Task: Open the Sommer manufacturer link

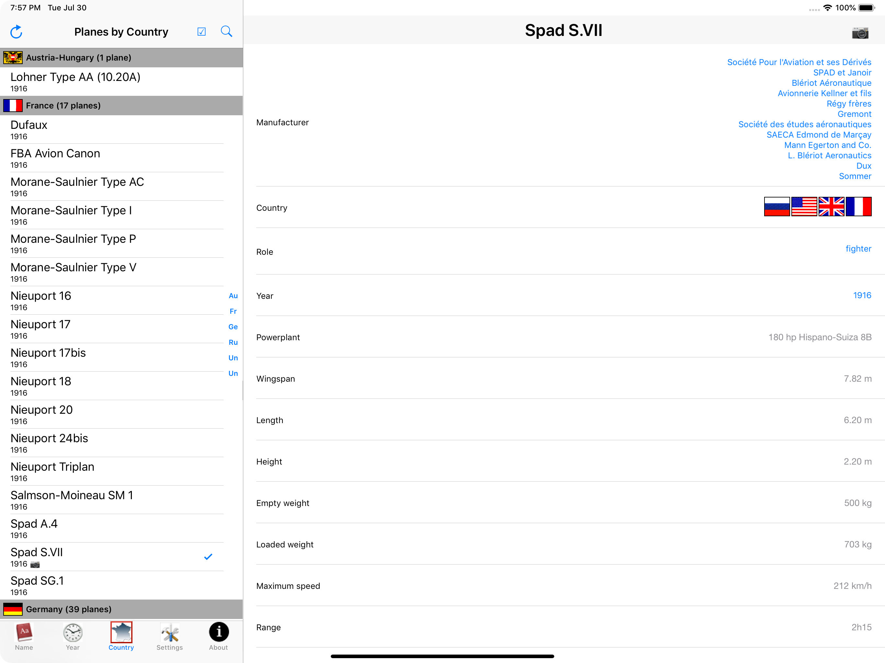Action: [855, 176]
